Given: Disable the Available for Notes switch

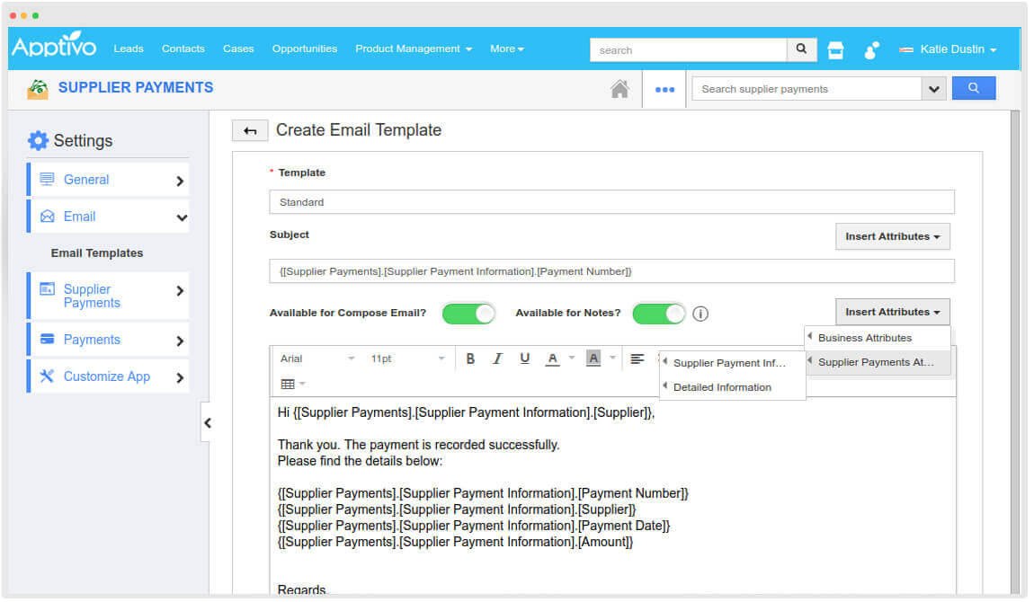Looking at the screenshot, I should (x=658, y=314).
